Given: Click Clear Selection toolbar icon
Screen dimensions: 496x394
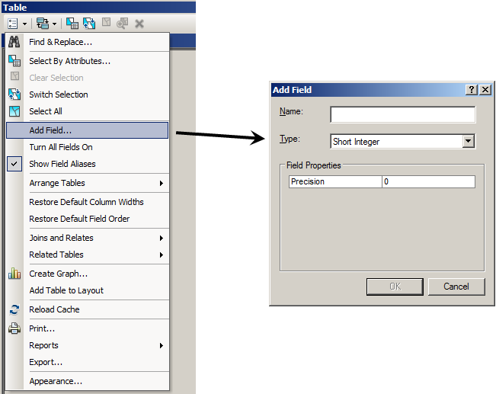Looking at the screenshot, I should (x=107, y=22).
